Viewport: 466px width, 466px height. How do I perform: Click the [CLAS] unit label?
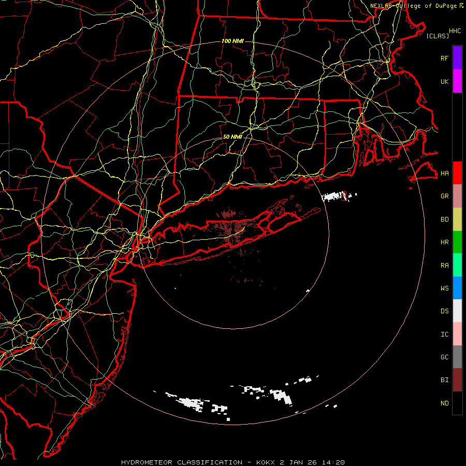[x=438, y=36]
